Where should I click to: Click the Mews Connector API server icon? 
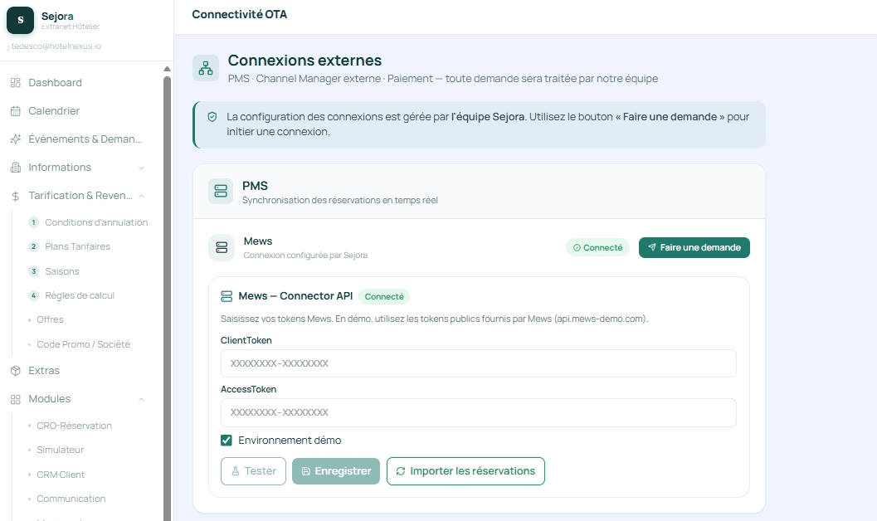(x=227, y=296)
